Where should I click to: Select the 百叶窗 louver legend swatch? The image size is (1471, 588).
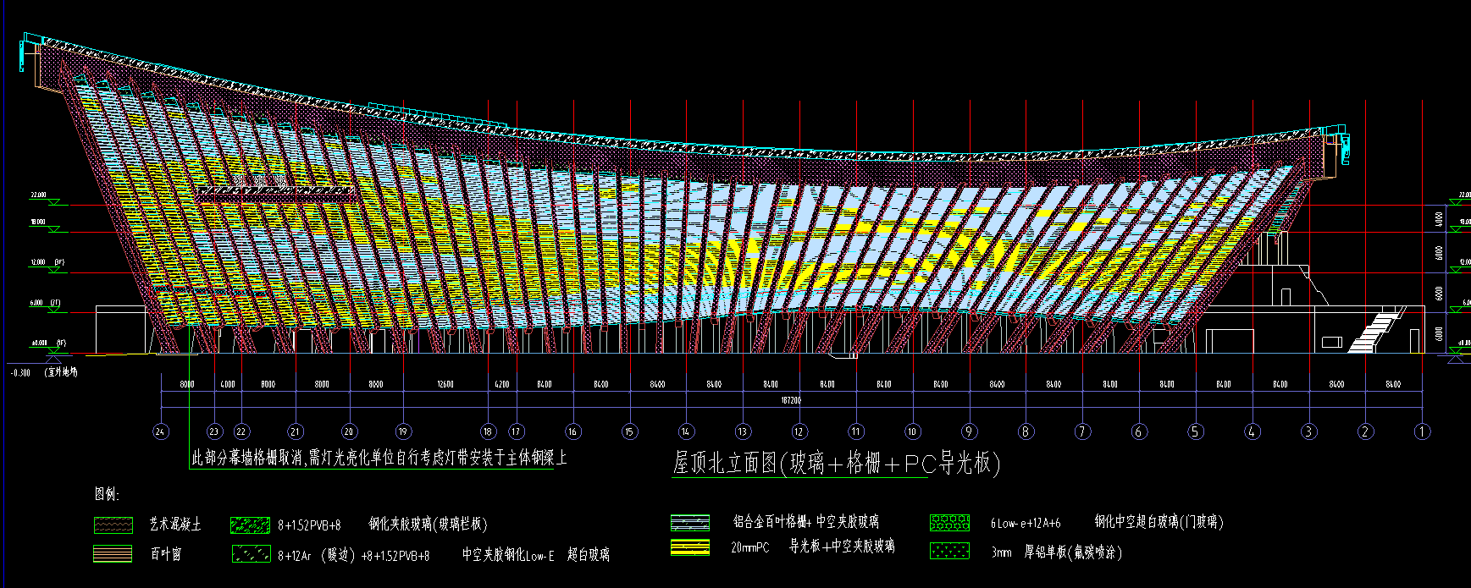(113, 554)
